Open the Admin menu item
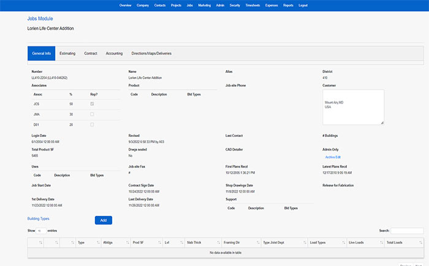The image size is (429, 266). coord(220,5)
